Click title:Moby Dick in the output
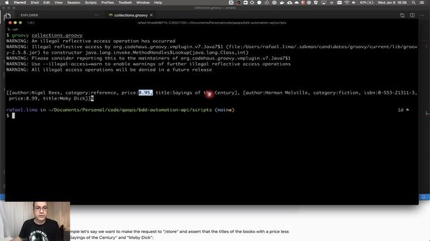 [65, 98]
